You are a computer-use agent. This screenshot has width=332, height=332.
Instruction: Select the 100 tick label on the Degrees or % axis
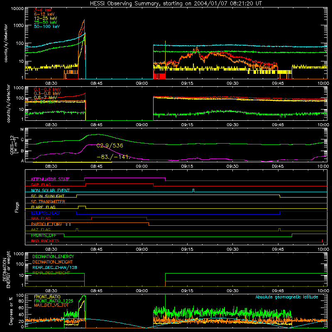(x=20, y=295)
